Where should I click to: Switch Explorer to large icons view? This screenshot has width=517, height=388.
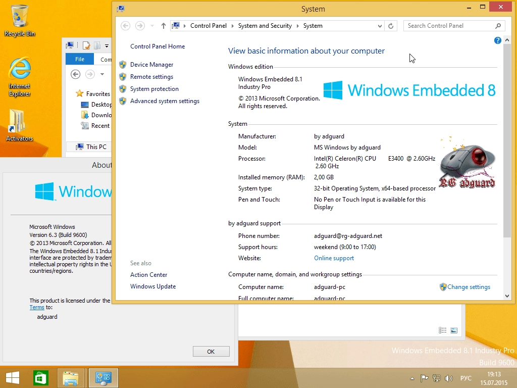(x=454, y=330)
